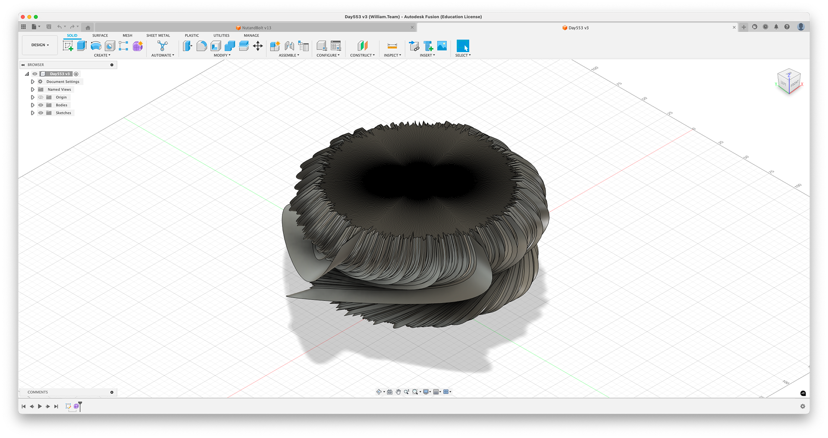The image size is (828, 438).
Task: Select the Pan hand tool
Action: point(398,392)
